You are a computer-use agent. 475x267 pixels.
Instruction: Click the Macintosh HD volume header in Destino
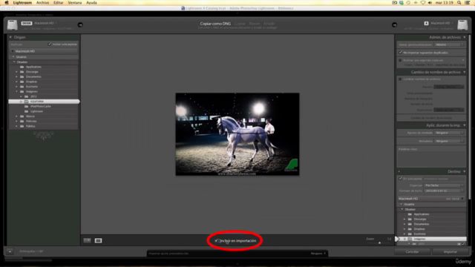click(x=431, y=199)
